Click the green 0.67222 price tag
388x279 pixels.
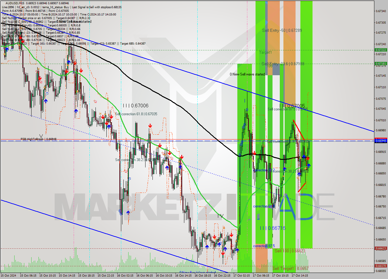381,50
